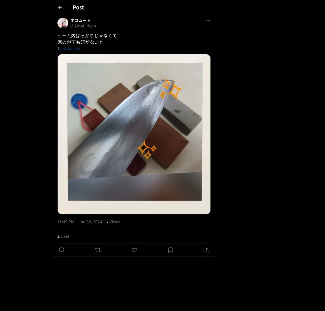Repost this post using the arrows icon
The image size is (325, 311).
point(98,250)
